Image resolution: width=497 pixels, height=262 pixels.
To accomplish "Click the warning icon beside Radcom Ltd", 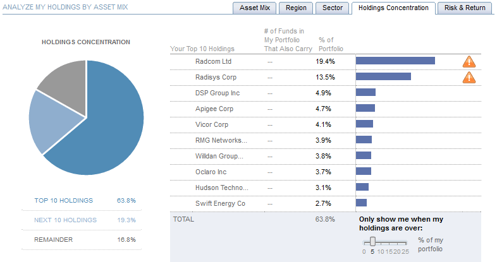I will [x=469, y=61].
